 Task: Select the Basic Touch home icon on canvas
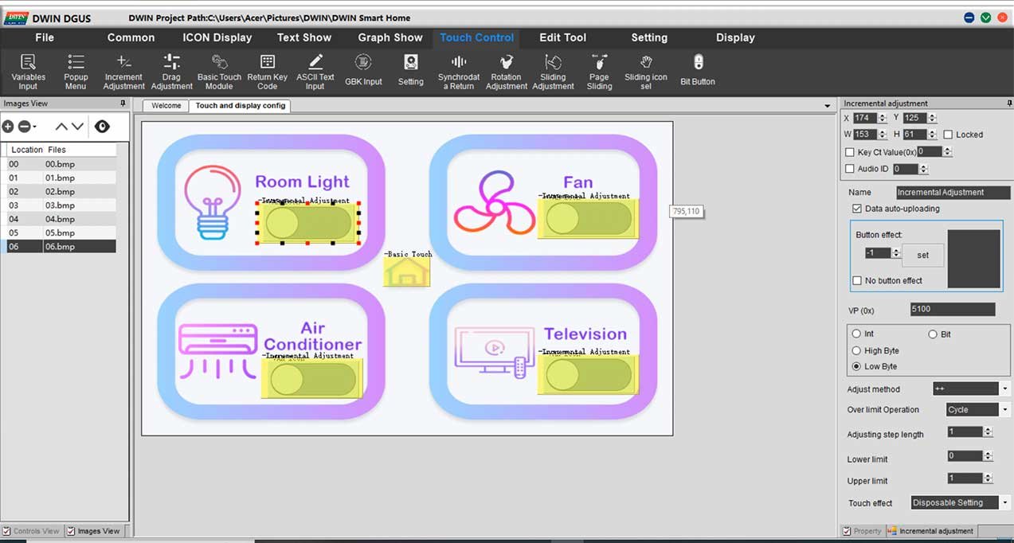[407, 272]
